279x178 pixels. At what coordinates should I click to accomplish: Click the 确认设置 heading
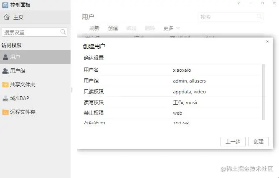coord(94,58)
